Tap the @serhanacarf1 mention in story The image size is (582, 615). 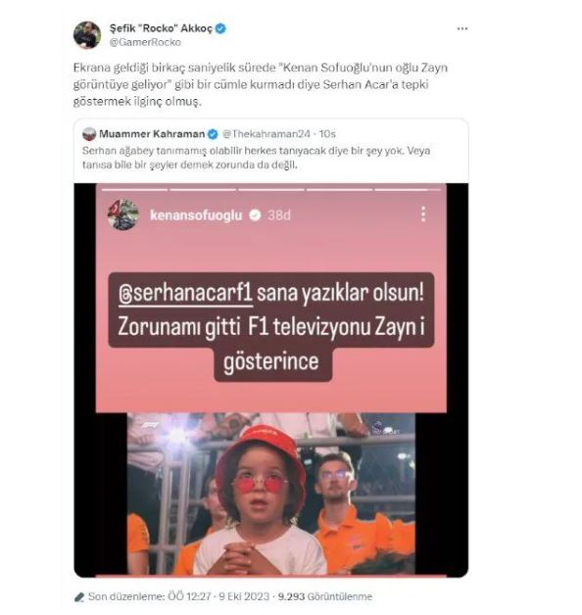(185, 294)
